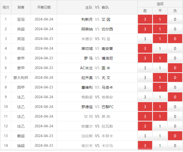Select draw option 1 for 法伦斯 vs 本菲卡
Screen dimensions: 183x152
(x=160, y=136)
